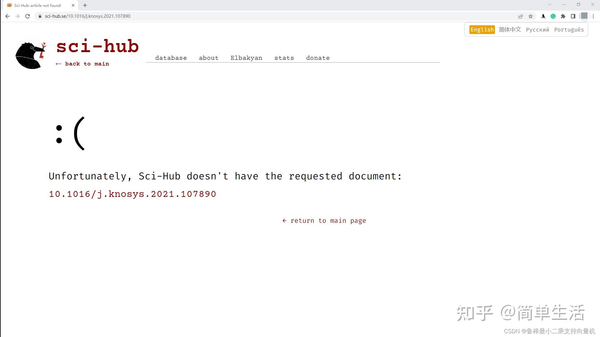This screenshot has width=600, height=337.
Task: Bookmark this page with star icon
Action: point(531,16)
